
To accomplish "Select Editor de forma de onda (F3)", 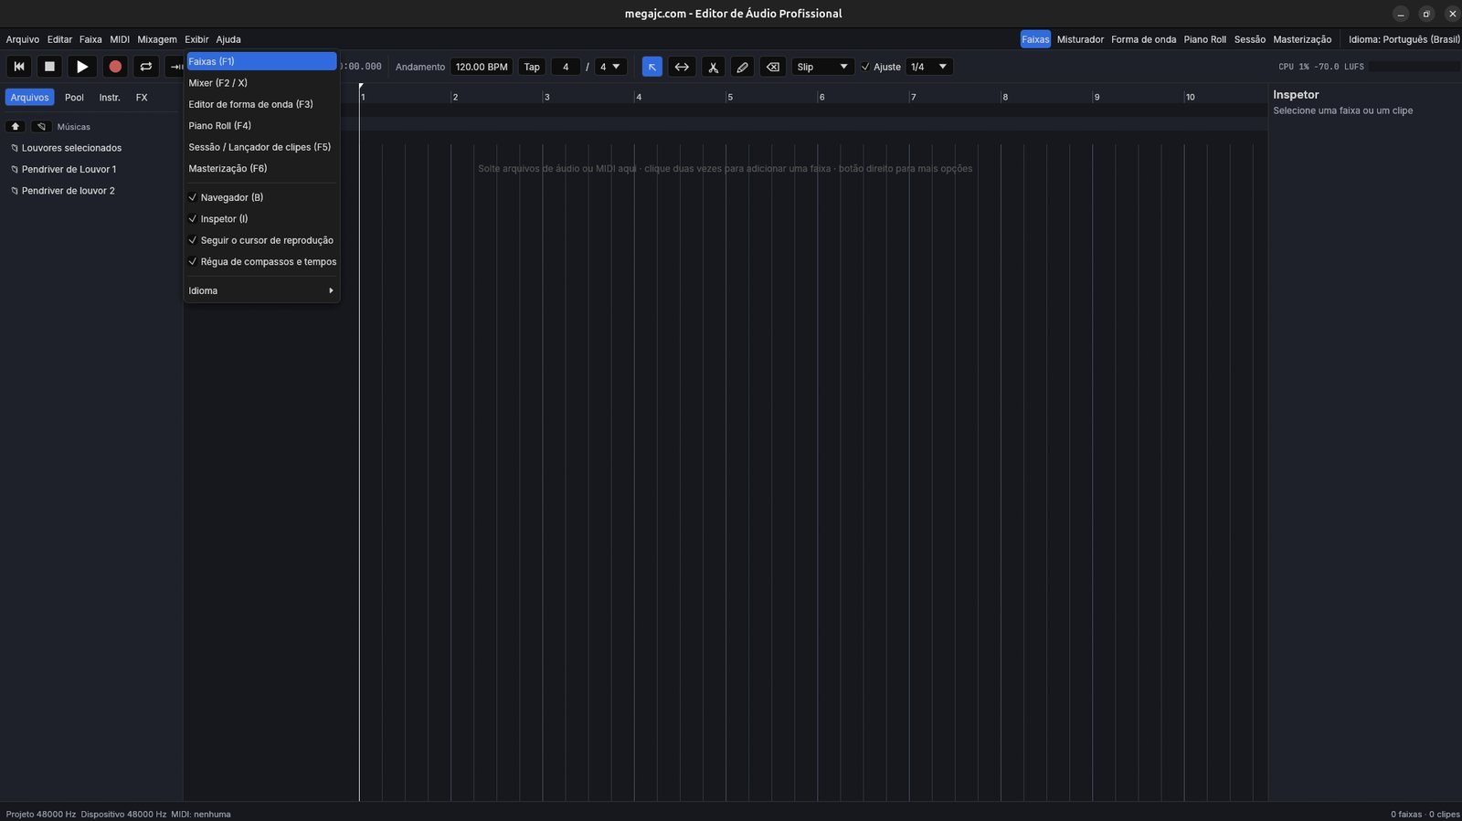I will point(262,104).
